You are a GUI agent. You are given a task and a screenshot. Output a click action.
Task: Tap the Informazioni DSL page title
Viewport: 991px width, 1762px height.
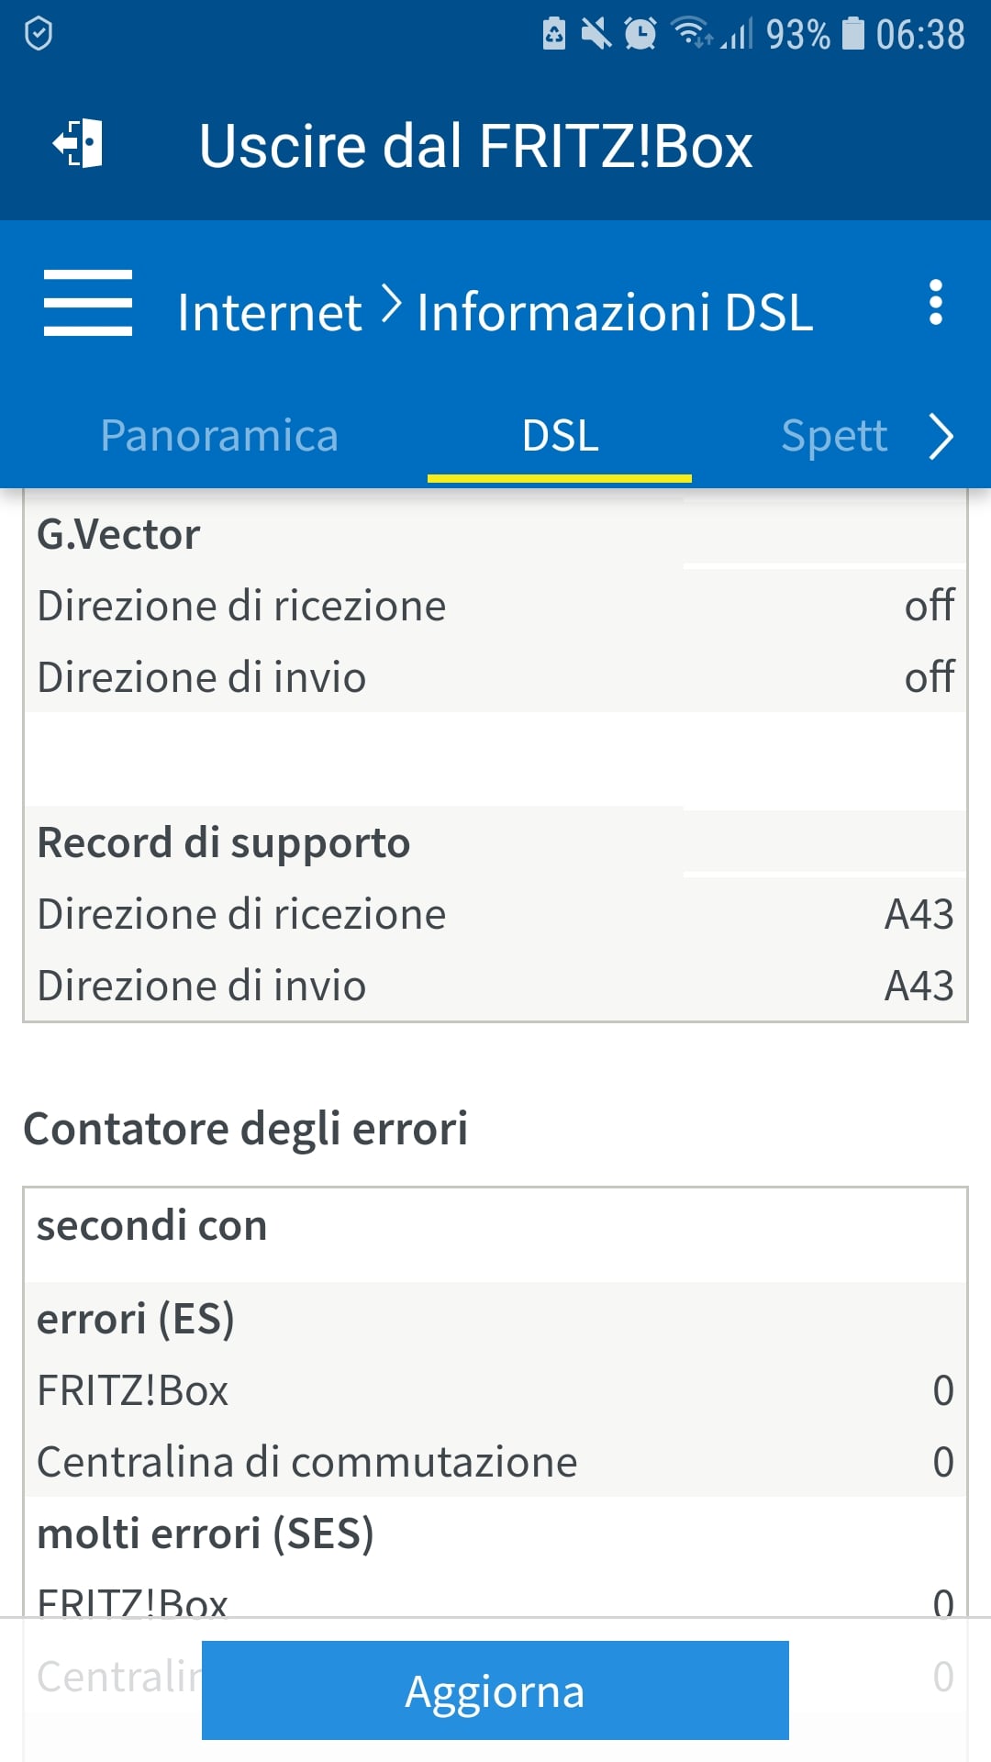pos(615,312)
